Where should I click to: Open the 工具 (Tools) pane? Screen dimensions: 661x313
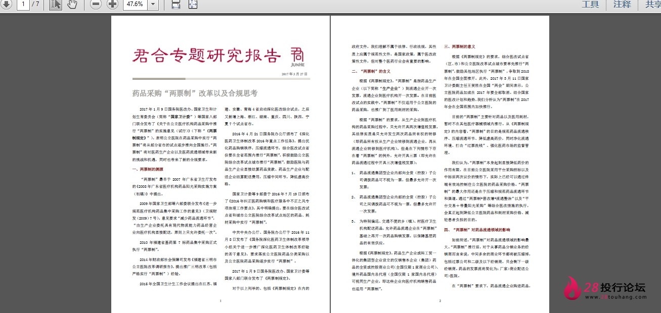point(590,4)
